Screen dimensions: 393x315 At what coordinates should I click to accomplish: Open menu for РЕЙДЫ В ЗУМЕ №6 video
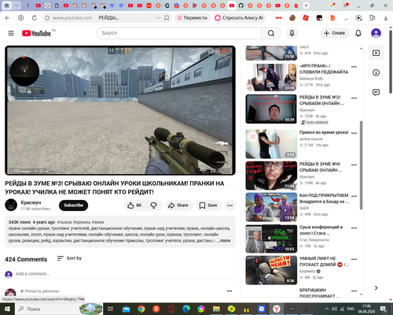354,165
